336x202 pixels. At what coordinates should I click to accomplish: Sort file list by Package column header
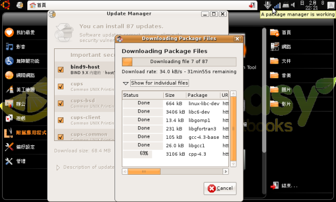[203, 95]
